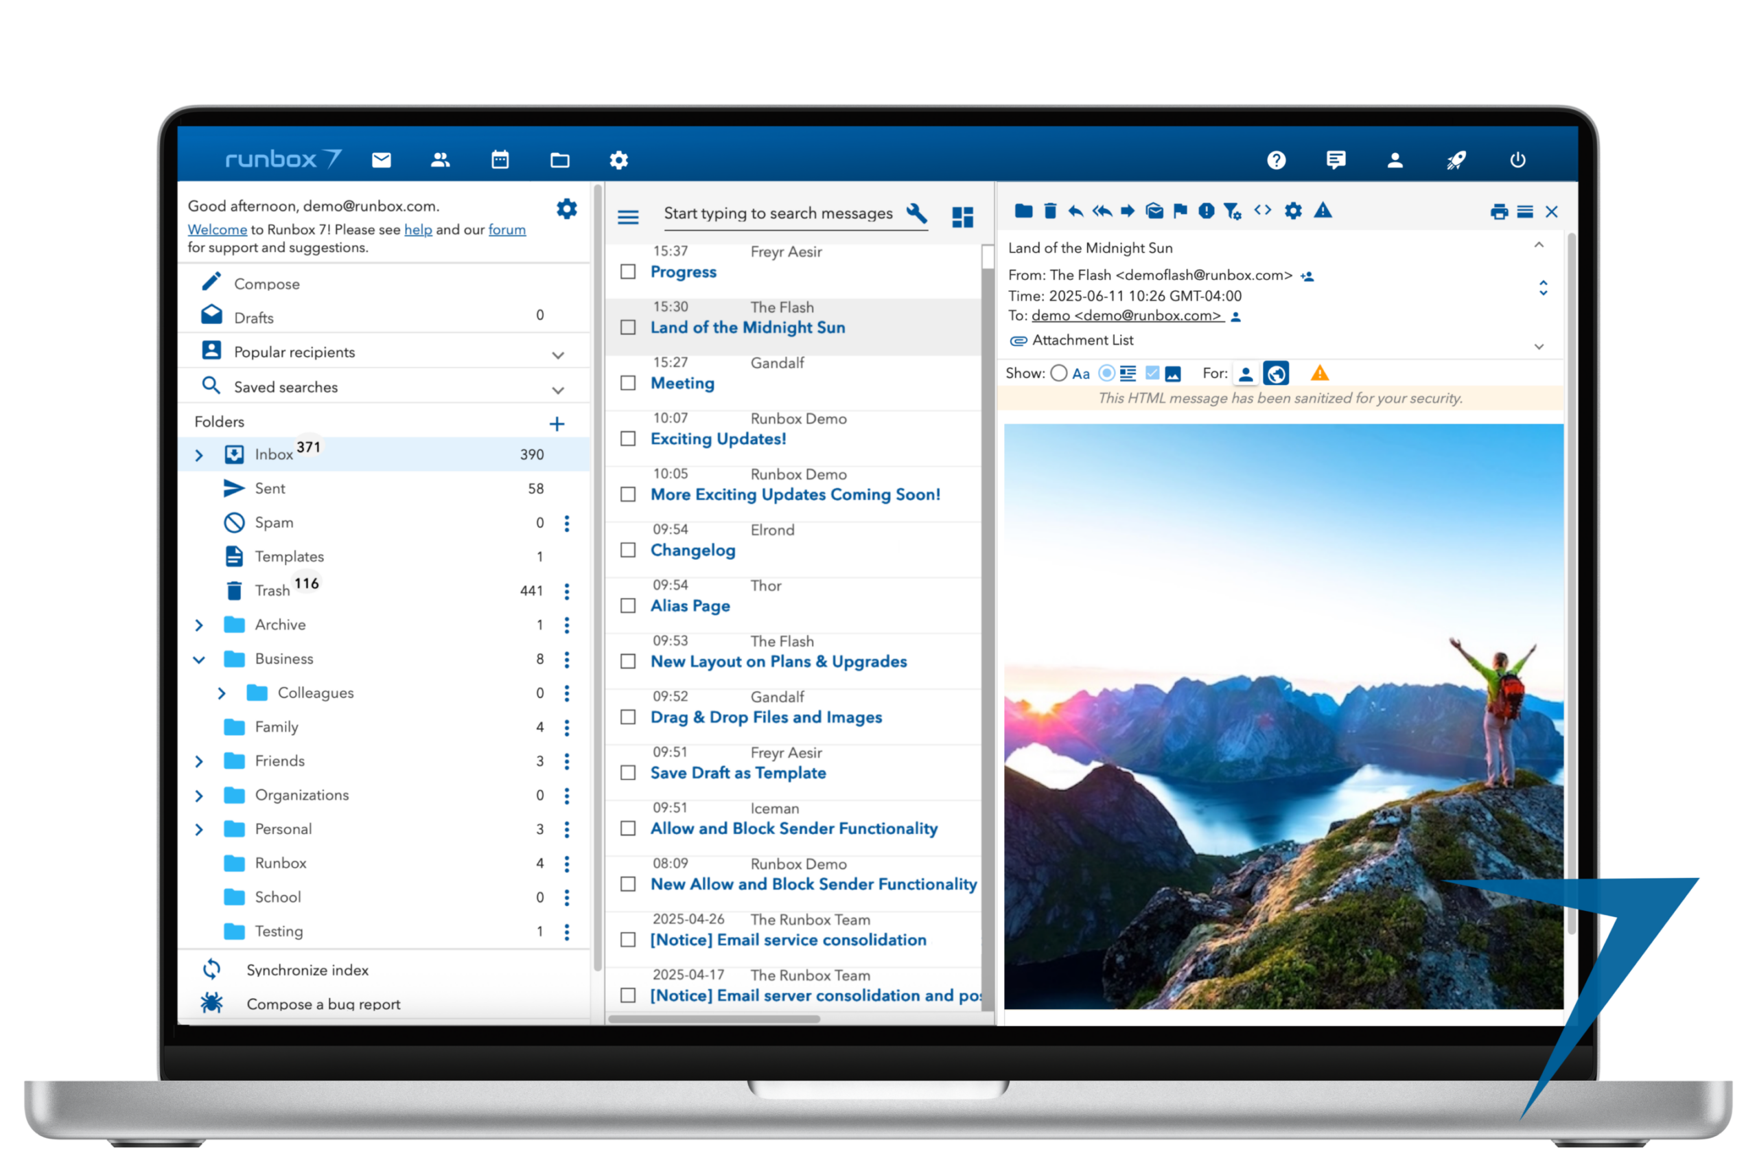This screenshot has width=1757, height=1158.
Task: Collapse the Business folder
Action: click(x=198, y=660)
